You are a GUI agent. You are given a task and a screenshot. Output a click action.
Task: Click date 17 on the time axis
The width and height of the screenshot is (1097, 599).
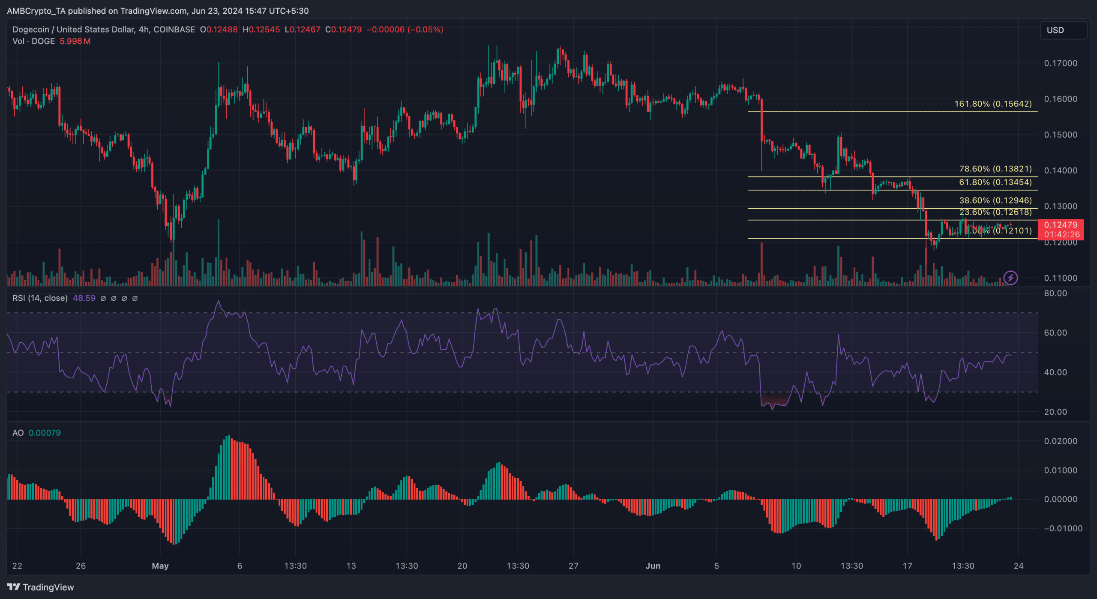coord(908,566)
